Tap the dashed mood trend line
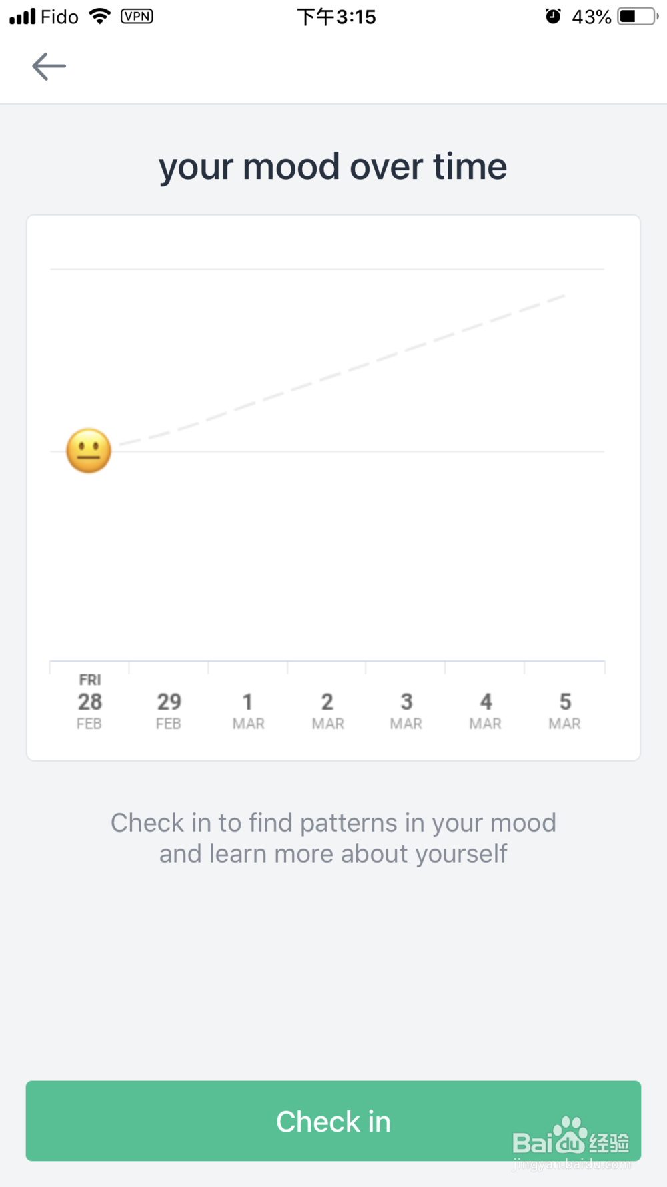This screenshot has height=1187, width=667. click(x=342, y=370)
